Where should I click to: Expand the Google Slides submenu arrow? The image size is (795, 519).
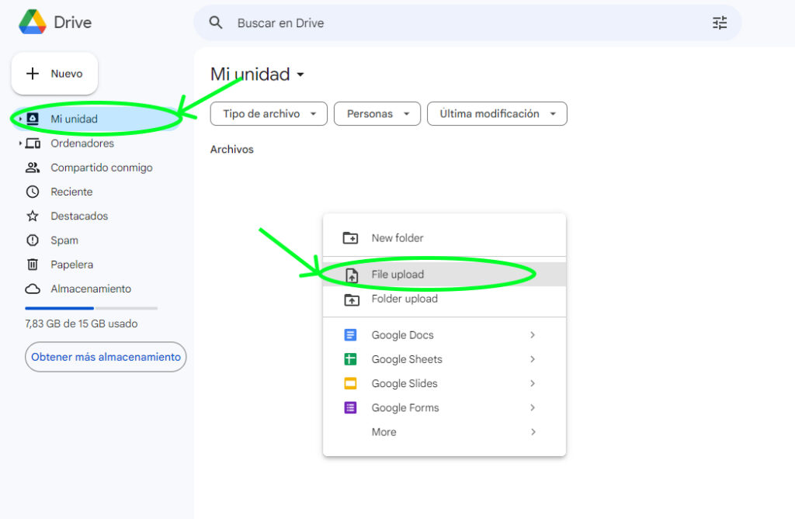[533, 384]
